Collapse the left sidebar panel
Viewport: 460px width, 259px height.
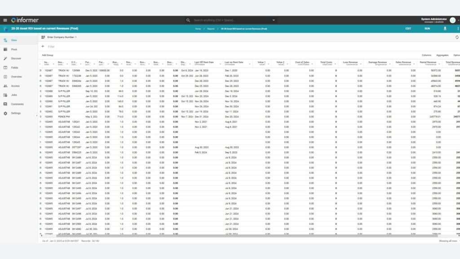coord(37,116)
